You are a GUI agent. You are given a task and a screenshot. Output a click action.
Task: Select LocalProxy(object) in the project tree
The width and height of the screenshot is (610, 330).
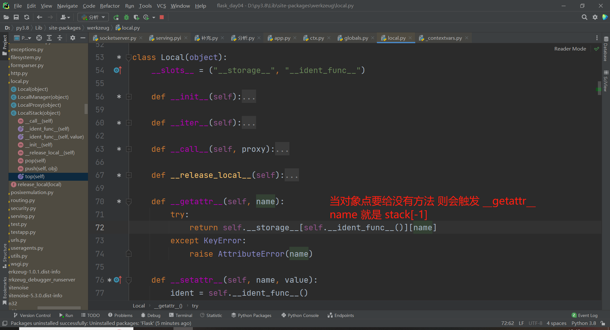click(39, 105)
